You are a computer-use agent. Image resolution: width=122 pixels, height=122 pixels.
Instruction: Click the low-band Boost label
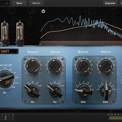coord(33,52)
